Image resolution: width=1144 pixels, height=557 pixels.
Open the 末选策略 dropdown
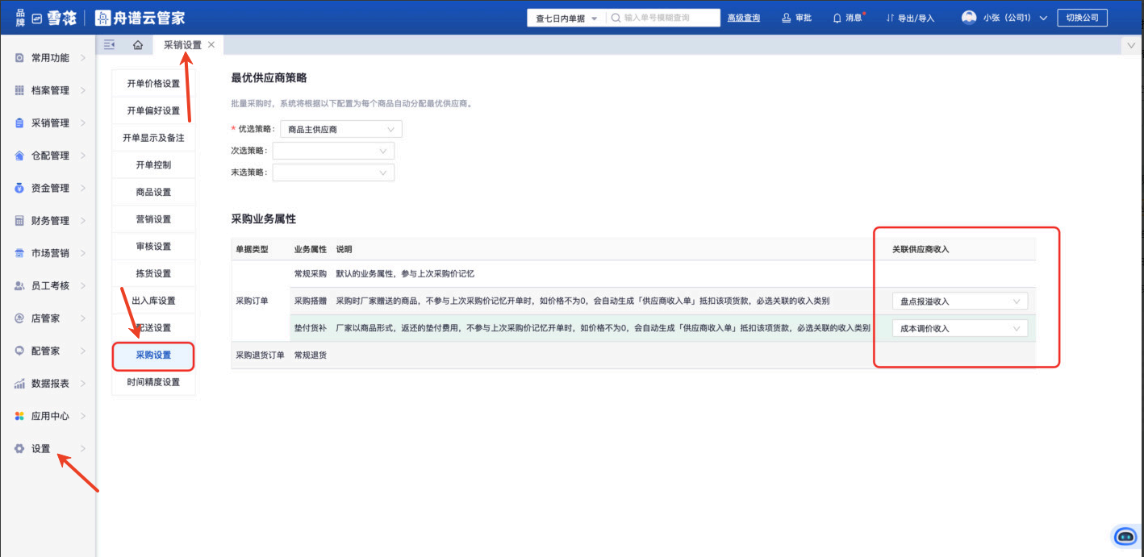(x=333, y=173)
